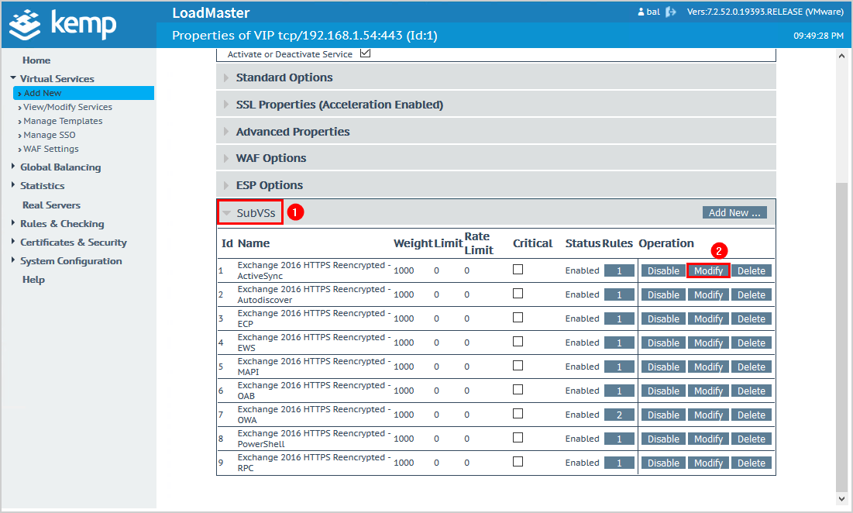Click the logout icon beside bal
The width and height of the screenshot is (853, 513).
point(671,12)
